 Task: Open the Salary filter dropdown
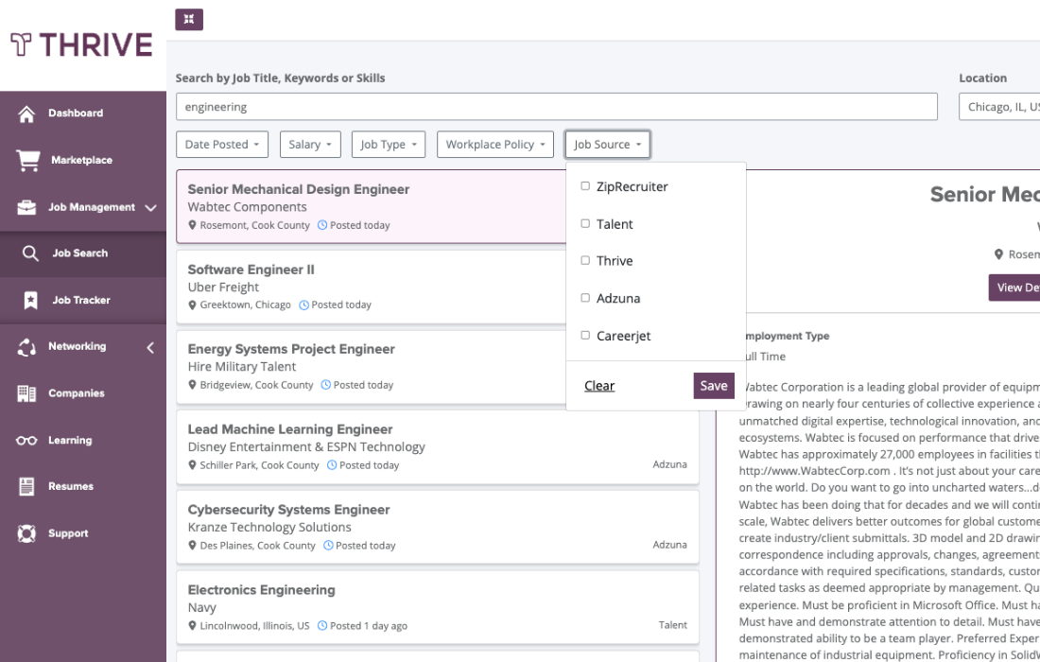[310, 144]
